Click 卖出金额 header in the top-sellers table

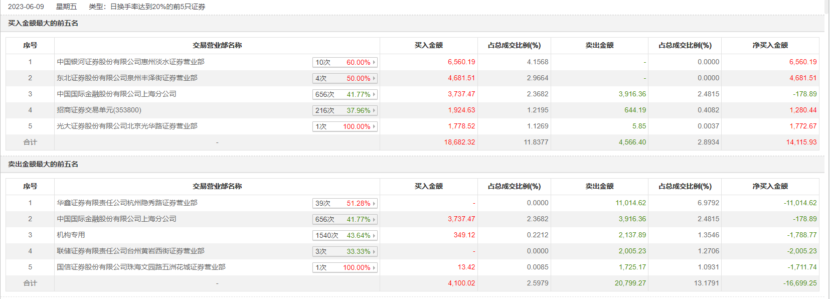coord(599,187)
